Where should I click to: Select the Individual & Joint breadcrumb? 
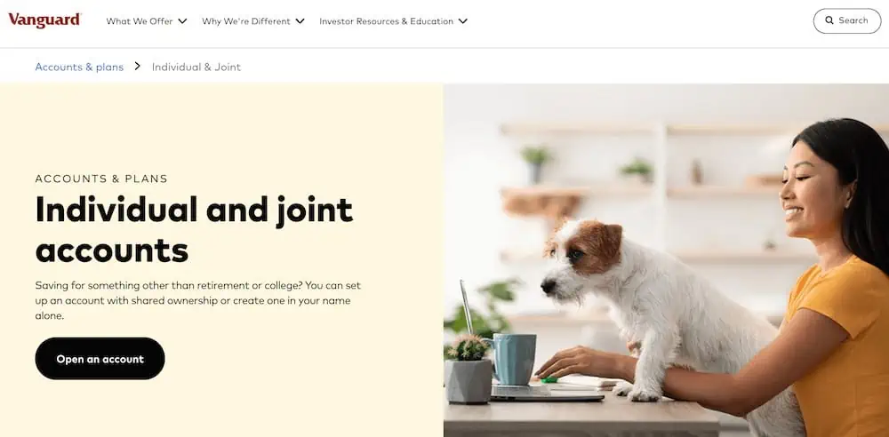(196, 67)
